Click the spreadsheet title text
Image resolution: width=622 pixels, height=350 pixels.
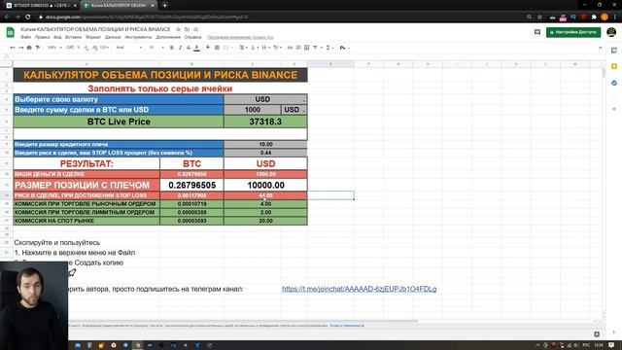pyautogui.click(x=95, y=29)
